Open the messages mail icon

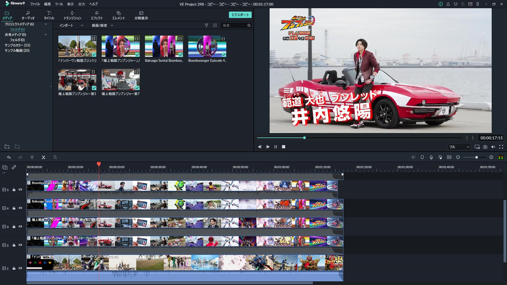click(x=470, y=4)
